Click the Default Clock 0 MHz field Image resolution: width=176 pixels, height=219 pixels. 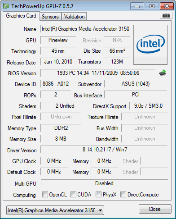54,172
